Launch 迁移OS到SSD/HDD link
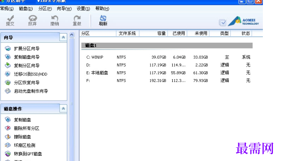 click(x=31, y=74)
